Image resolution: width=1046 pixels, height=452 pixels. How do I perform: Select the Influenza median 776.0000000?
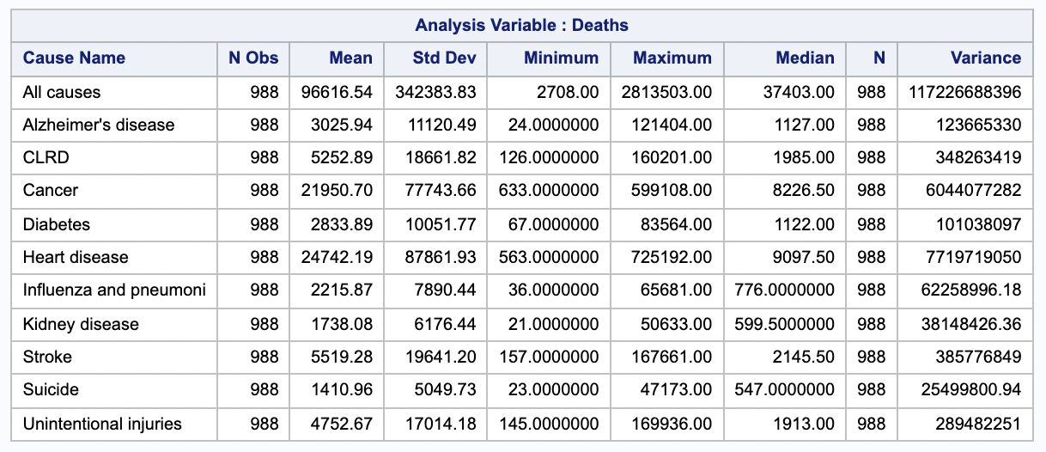pyautogui.click(x=785, y=290)
